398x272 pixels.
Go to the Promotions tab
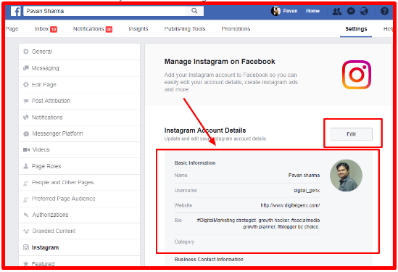[236, 29]
